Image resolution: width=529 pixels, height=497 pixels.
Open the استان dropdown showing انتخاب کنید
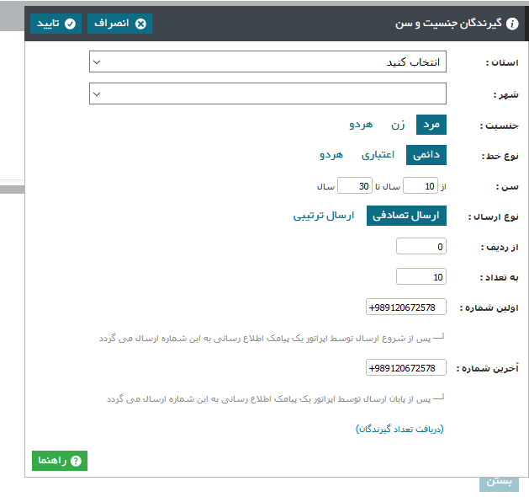pos(267,61)
